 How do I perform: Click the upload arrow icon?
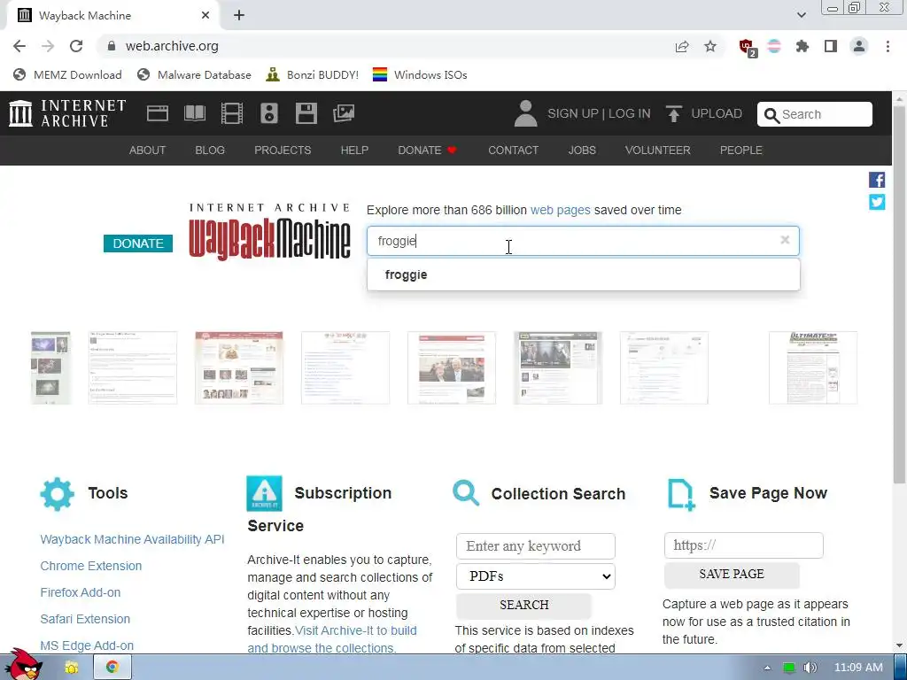click(673, 113)
